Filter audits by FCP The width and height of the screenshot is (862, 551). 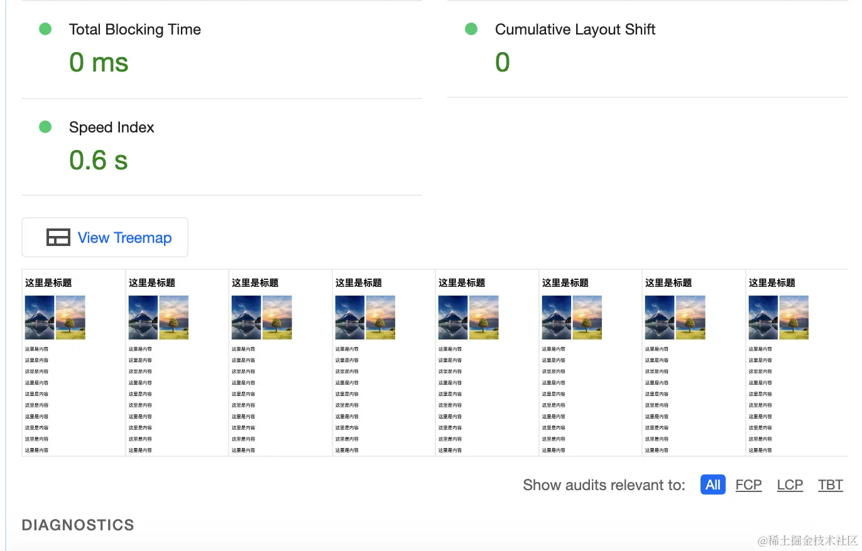[x=748, y=485]
